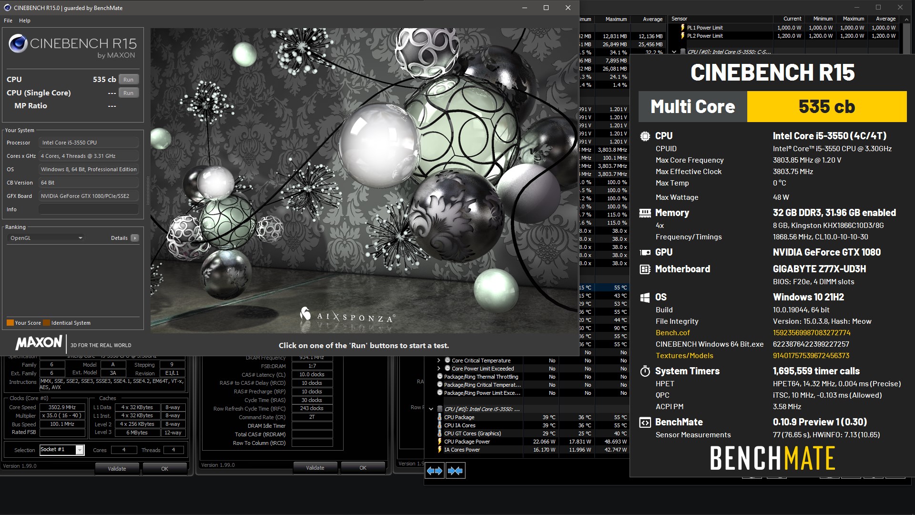Screen dimensions: 915x515
Task: Click the PL1 Power Limit sensor label
Action: (x=705, y=28)
